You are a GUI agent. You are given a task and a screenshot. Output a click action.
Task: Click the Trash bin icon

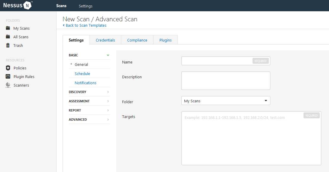pos(8,45)
